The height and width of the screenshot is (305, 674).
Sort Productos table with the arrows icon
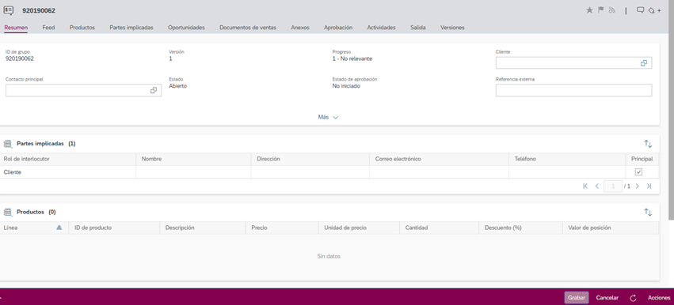[648, 212]
